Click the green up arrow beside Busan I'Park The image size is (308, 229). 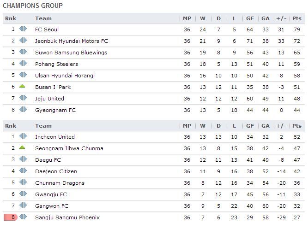click(22, 86)
